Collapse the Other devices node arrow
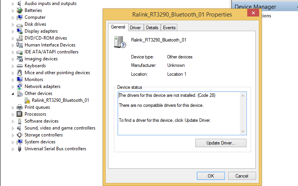Screen dimensions: 298x186 pyautogui.click(x=13, y=94)
